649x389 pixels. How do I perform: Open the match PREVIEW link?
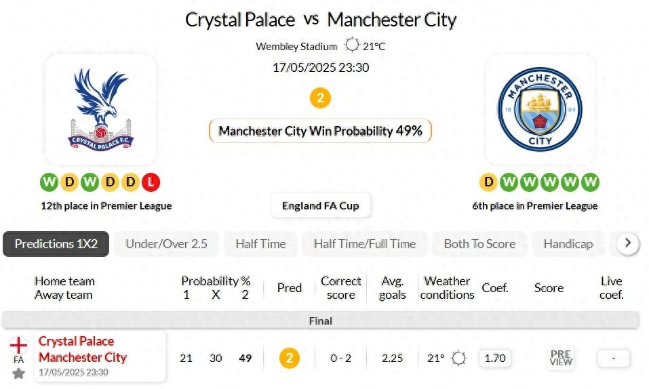pos(561,358)
